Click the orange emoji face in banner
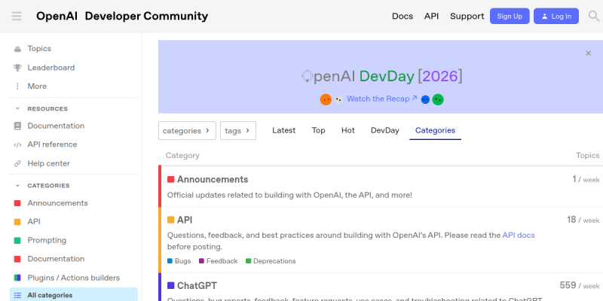Image resolution: width=603 pixels, height=301 pixels. coord(326,99)
